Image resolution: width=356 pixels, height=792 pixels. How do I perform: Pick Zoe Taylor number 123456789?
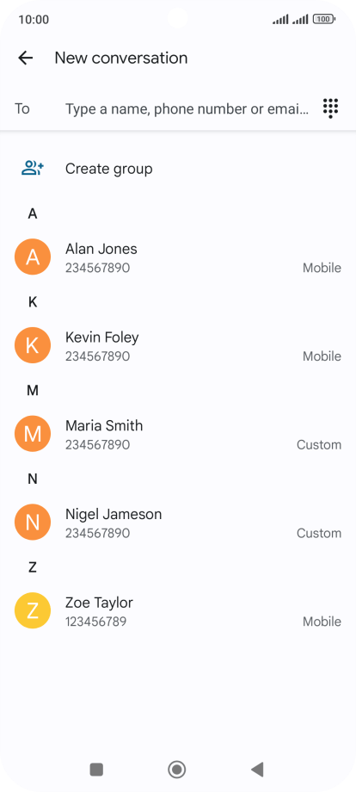(95, 622)
